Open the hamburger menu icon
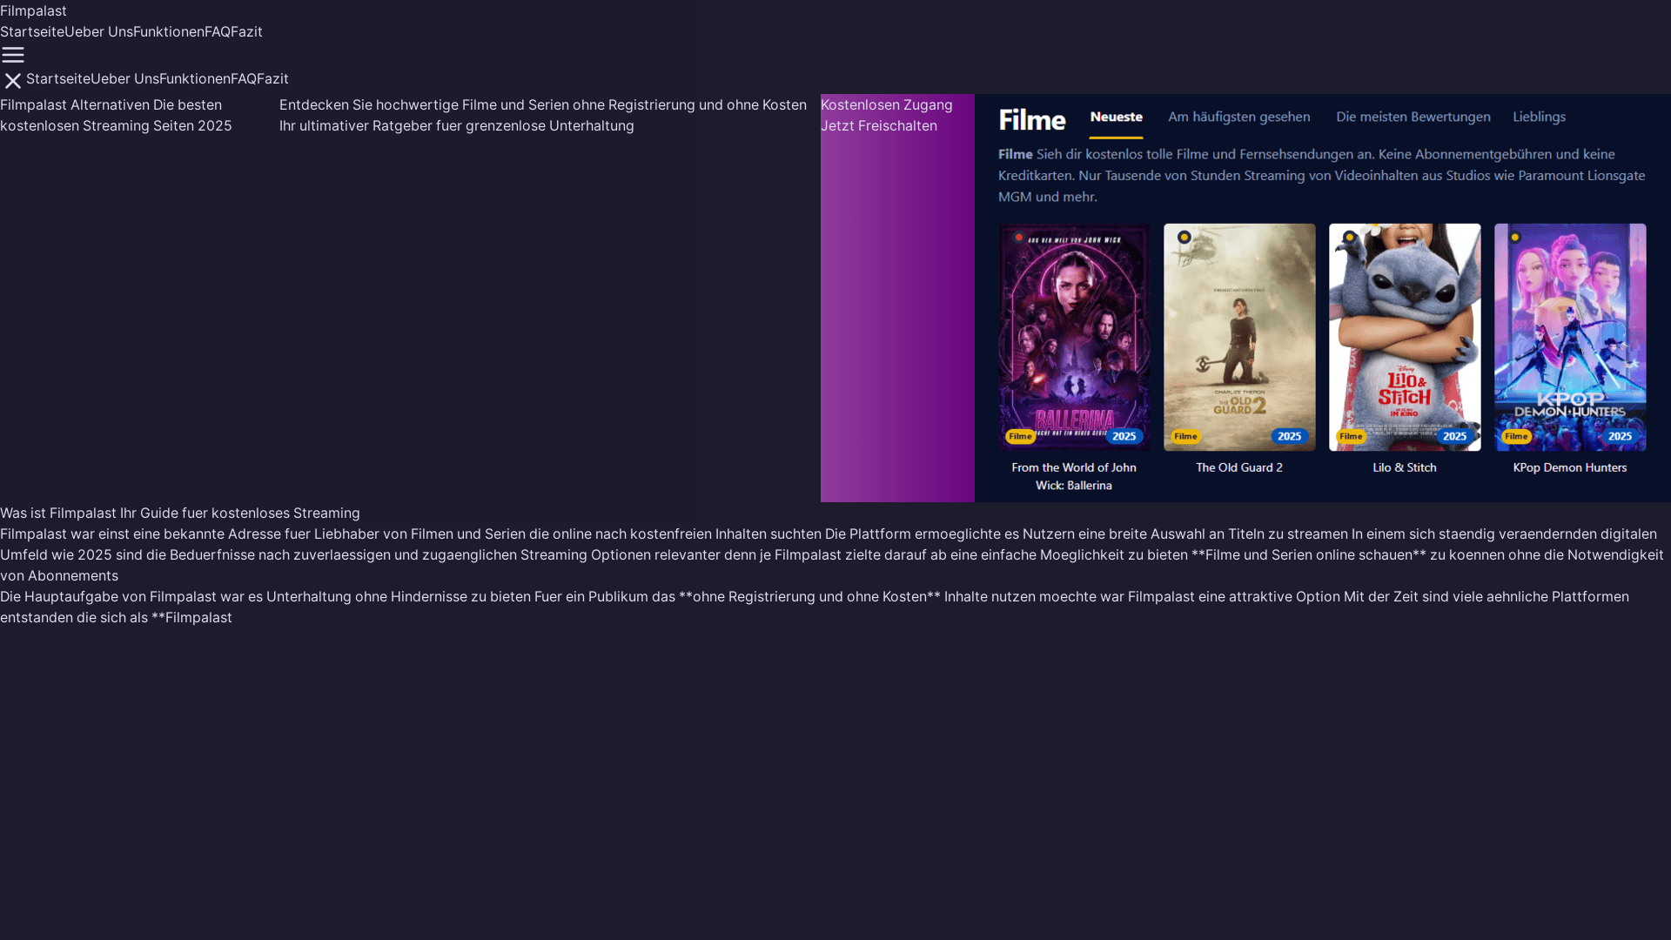This screenshot has height=940, width=1671. click(13, 55)
